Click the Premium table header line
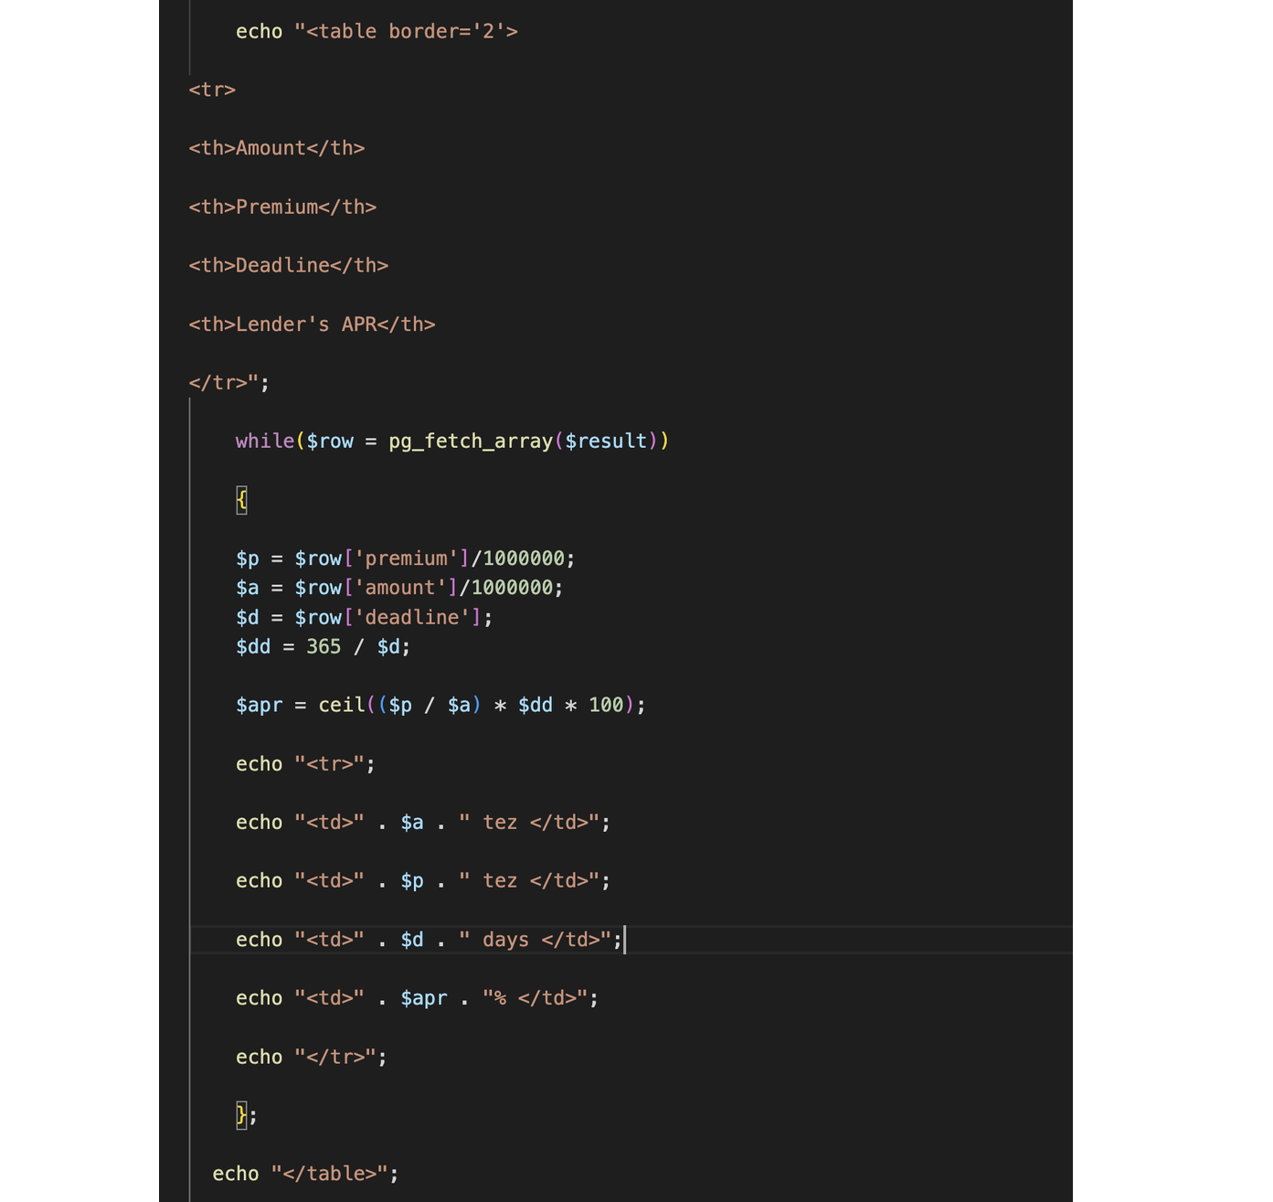 282,207
